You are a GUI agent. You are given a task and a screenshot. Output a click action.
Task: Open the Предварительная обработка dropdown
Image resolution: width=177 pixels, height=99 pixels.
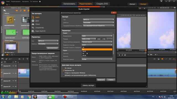coord(98,26)
